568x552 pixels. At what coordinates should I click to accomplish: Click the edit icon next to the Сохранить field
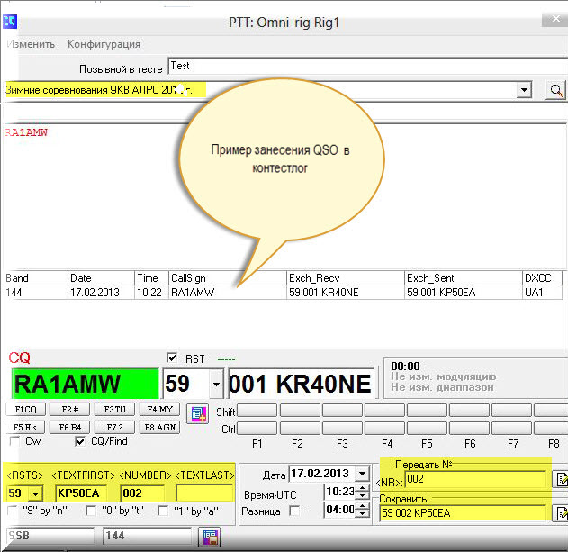(561, 513)
